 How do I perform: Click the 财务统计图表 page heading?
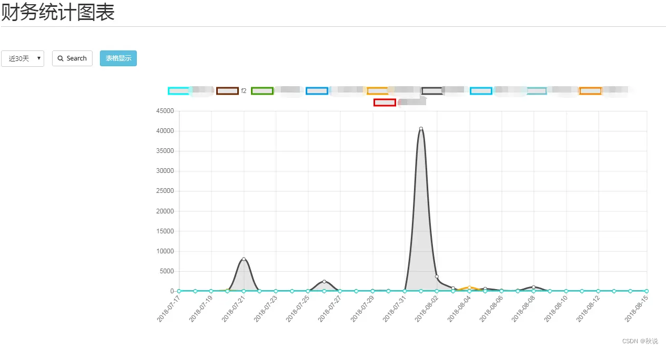click(58, 12)
